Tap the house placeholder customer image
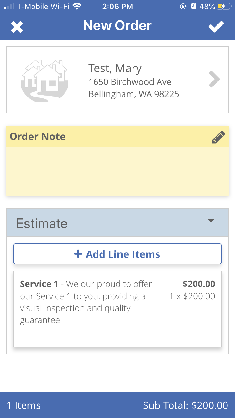This screenshot has width=235, height=418. pos(44,81)
